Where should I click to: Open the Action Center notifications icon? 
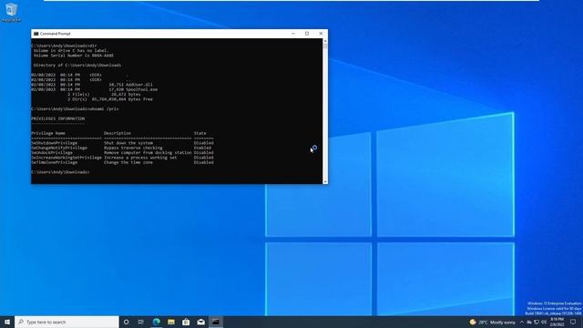click(573, 322)
